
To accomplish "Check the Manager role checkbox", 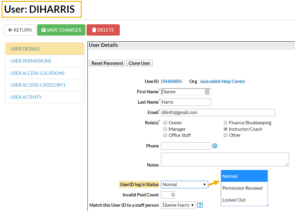I will coord(165,129).
